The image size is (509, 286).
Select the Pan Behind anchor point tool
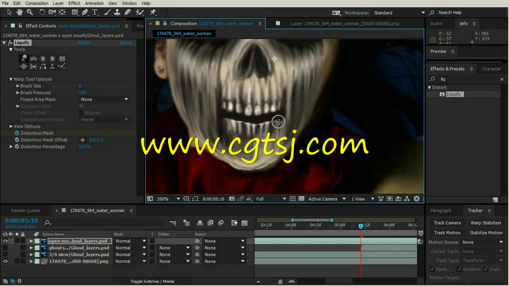tap(62, 12)
